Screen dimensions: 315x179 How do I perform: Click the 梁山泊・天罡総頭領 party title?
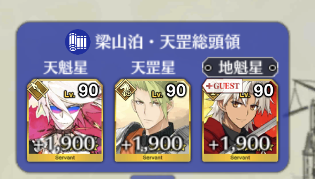click(167, 42)
